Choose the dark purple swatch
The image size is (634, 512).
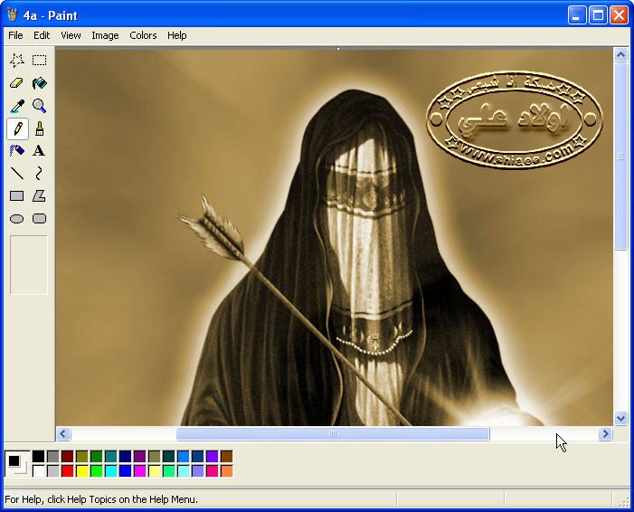140,457
